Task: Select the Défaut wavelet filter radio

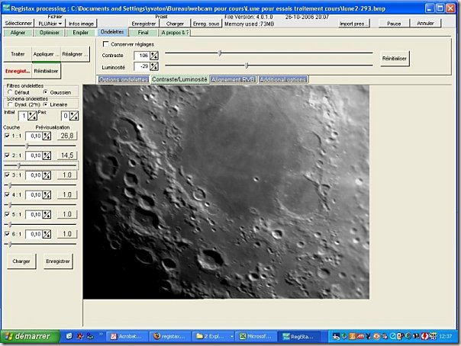Action: pos(10,92)
